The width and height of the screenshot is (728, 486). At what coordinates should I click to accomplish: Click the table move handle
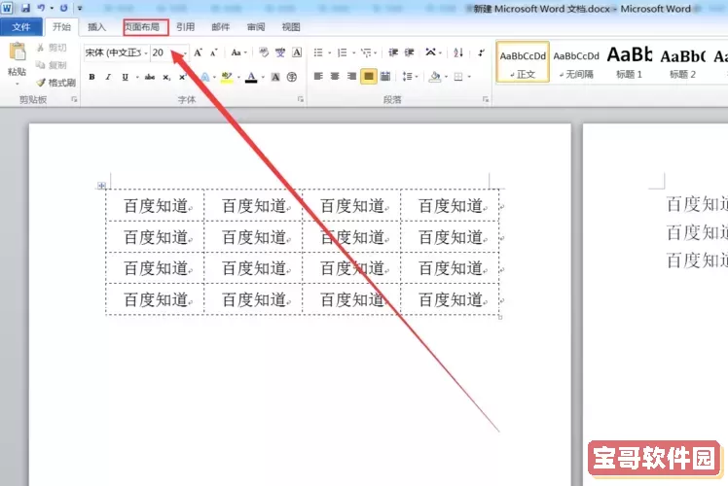101,186
